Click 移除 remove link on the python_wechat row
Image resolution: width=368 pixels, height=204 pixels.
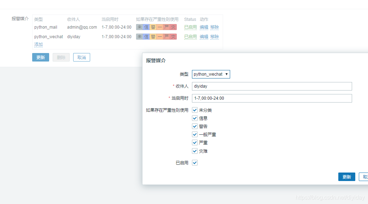point(215,36)
